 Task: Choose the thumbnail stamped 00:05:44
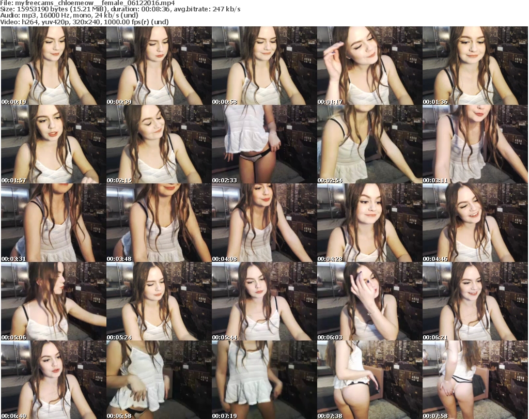264,301
